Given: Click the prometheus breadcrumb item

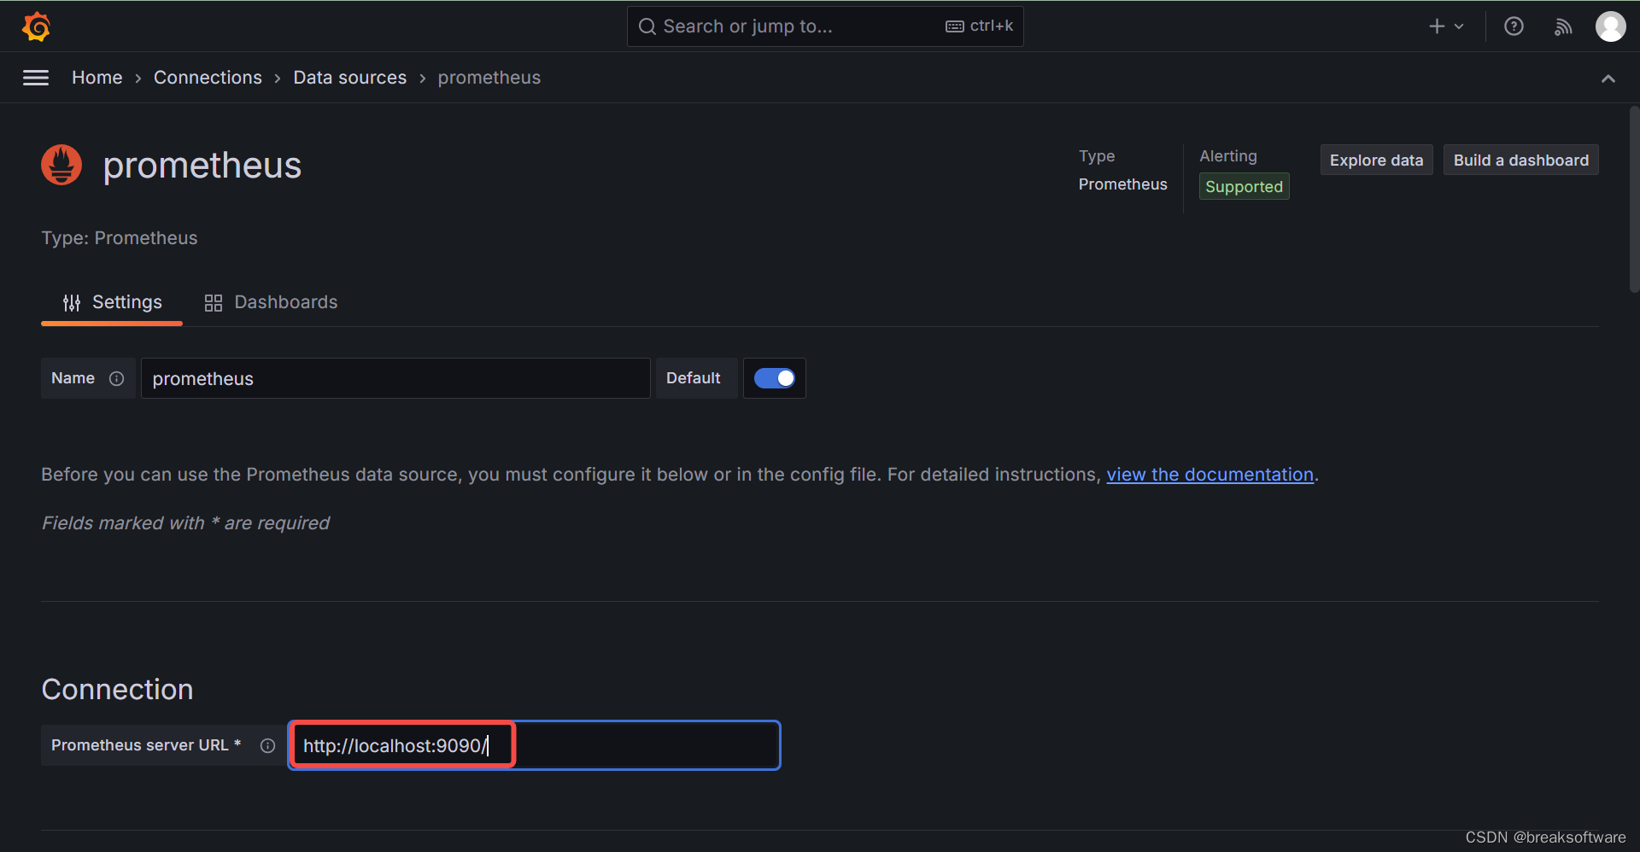Looking at the screenshot, I should pos(489,78).
